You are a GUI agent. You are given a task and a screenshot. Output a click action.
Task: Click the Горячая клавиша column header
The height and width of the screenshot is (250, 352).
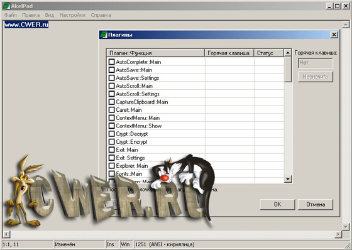[229, 53]
